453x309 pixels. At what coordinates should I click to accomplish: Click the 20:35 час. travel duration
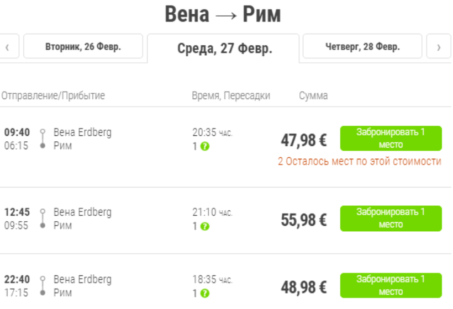click(x=212, y=132)
